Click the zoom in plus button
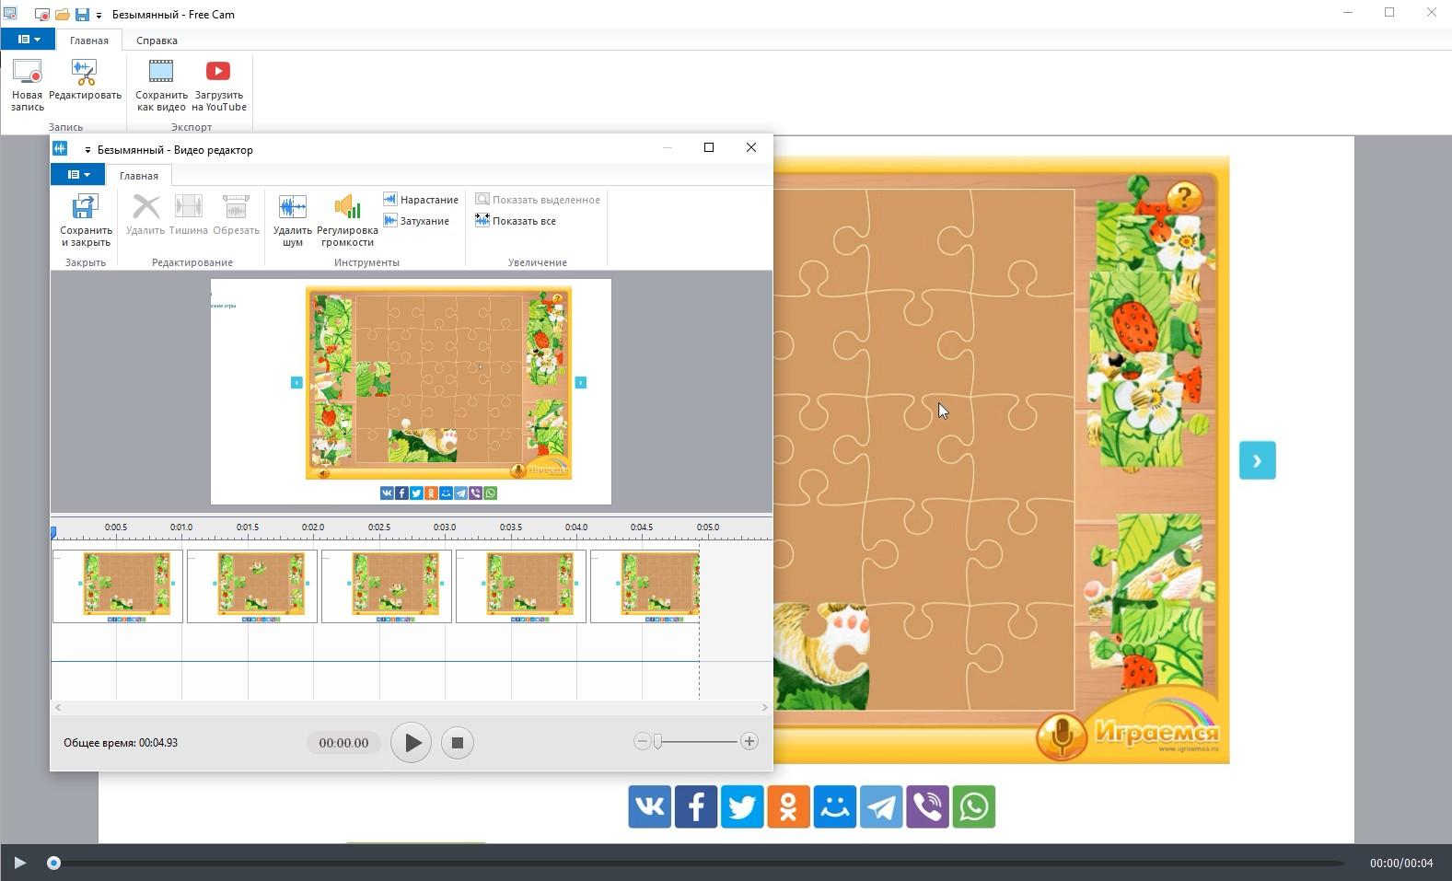Image resolution: width=1452 pixels, height=881 pixels. [749, 742]
